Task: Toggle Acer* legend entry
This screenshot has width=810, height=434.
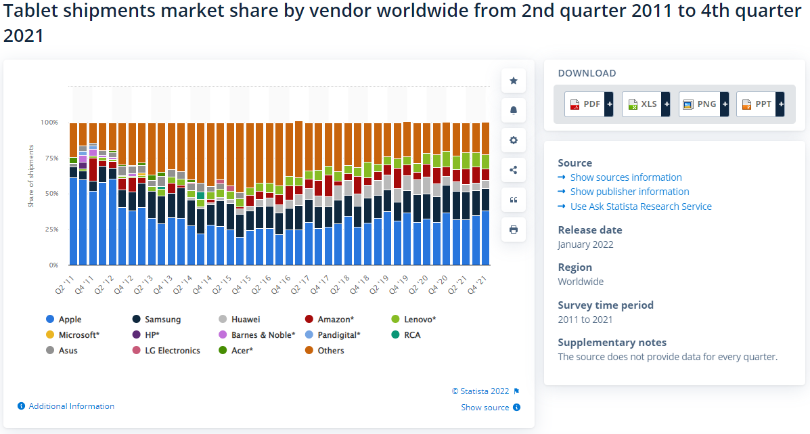Action: (235, 350)
